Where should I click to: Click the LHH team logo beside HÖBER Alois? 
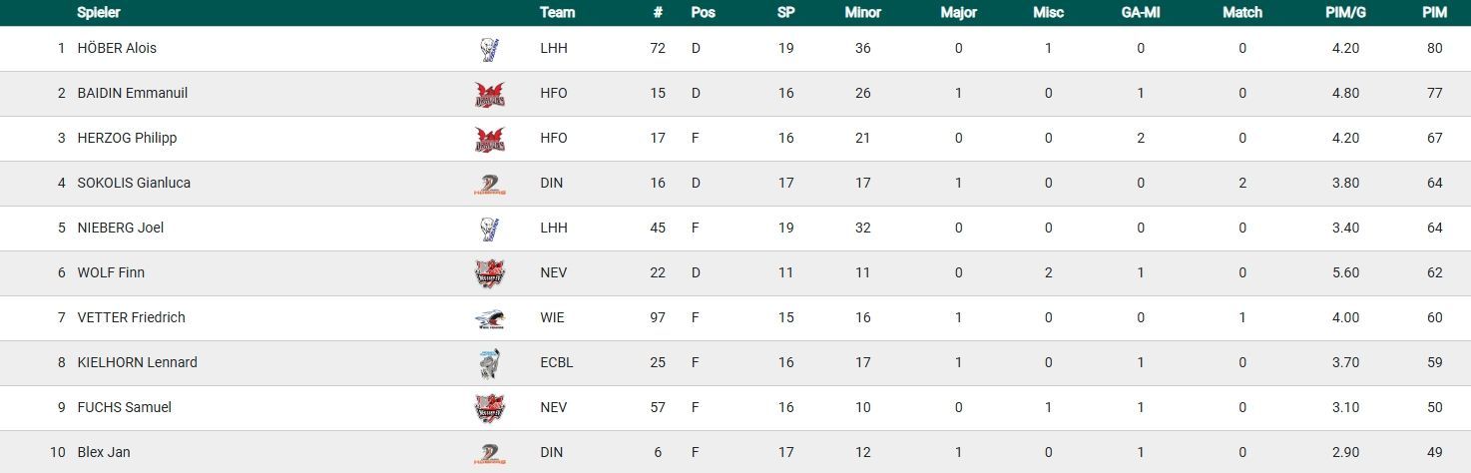pos(489,49)
